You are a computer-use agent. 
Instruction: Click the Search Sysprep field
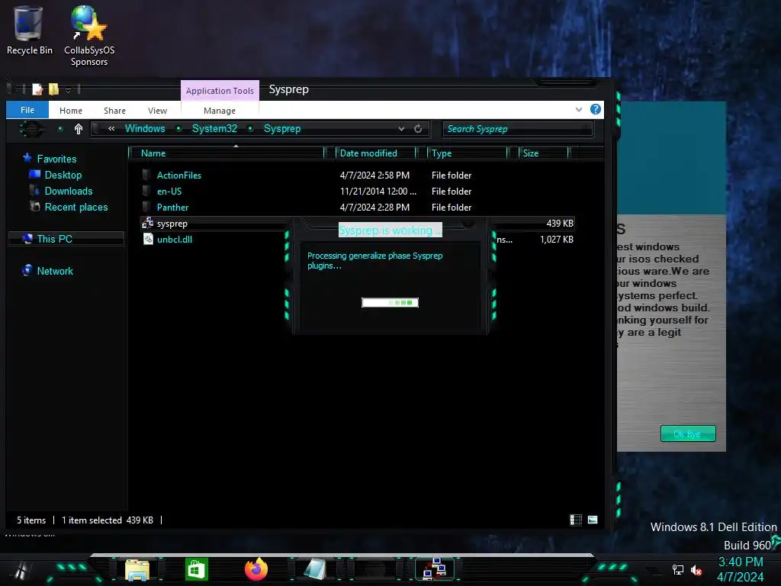coord(518,128)
